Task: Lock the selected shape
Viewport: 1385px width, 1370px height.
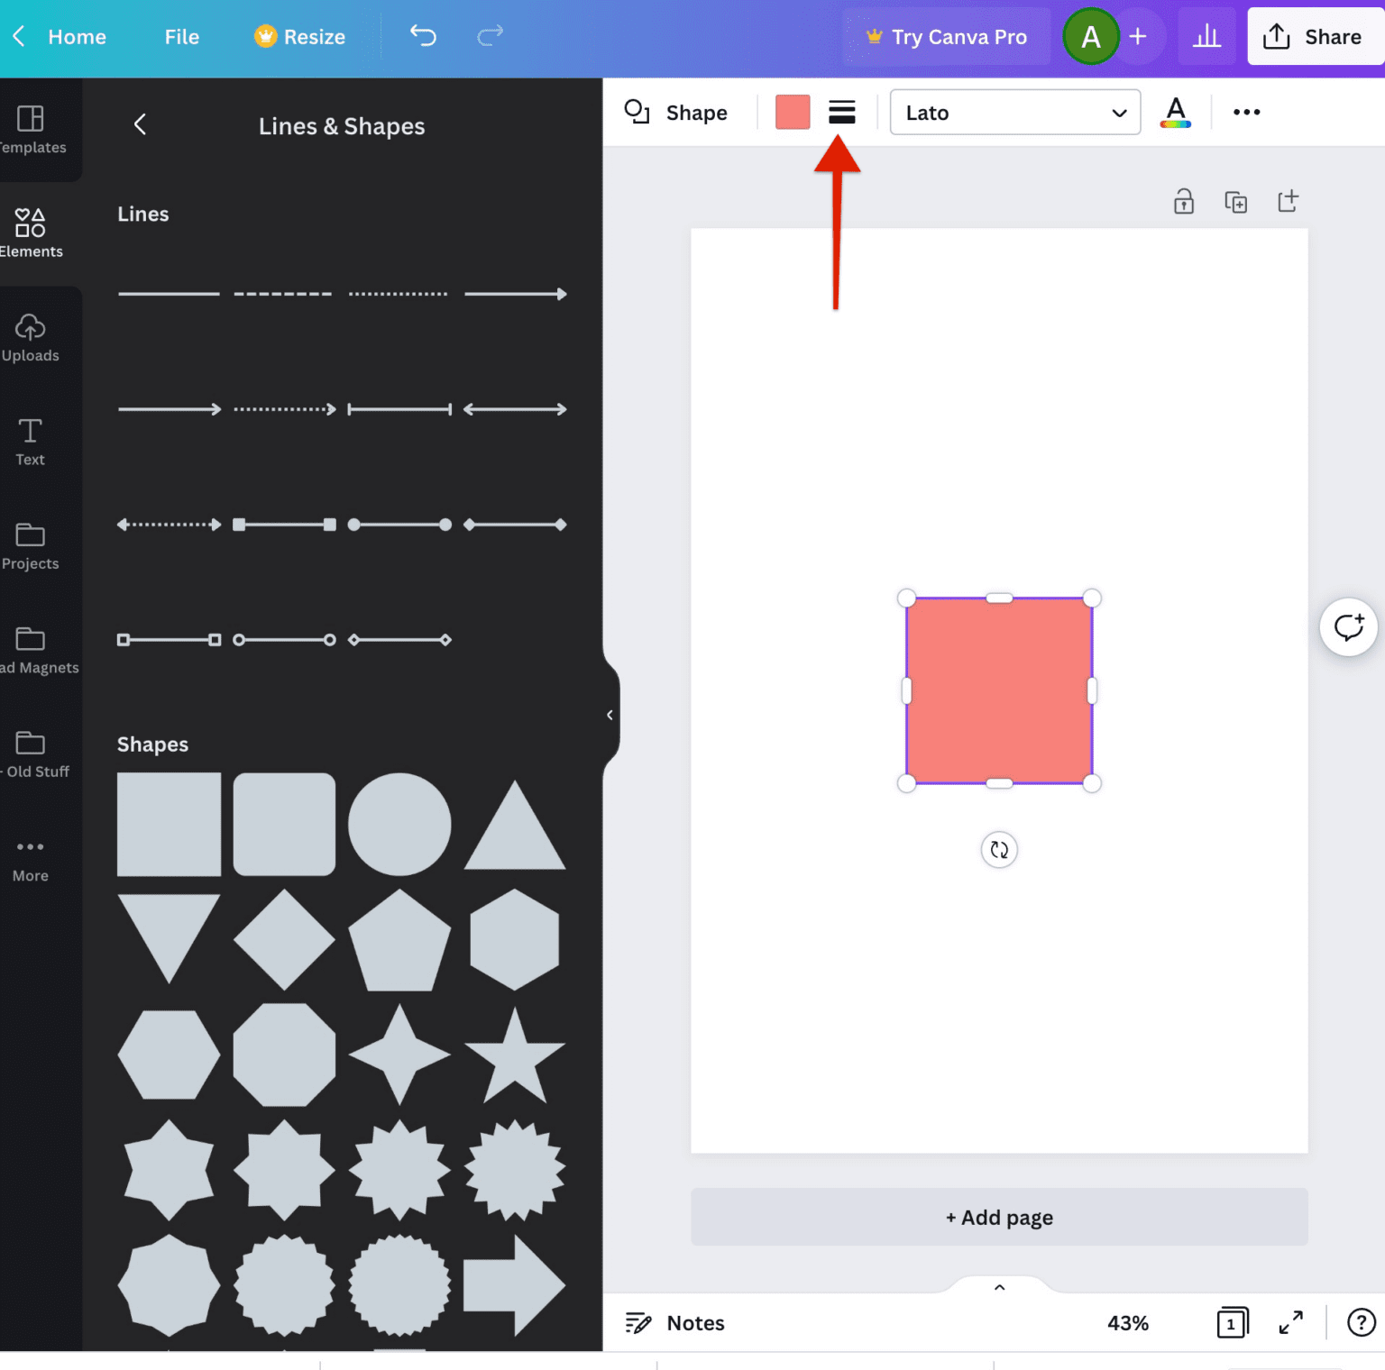Action: 1183,201
